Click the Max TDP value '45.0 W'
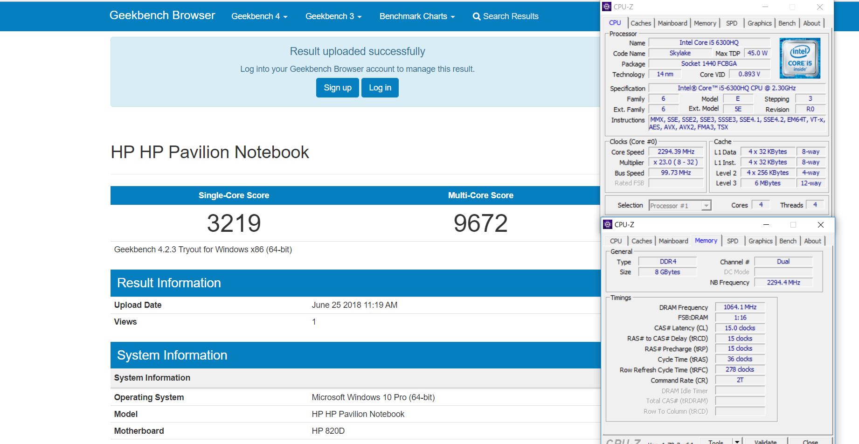Screen dimensions: 859x444 [757, 53]
